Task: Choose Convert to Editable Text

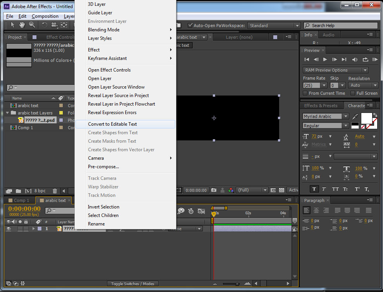Action: pyautogui.click(x=125, y=124)
